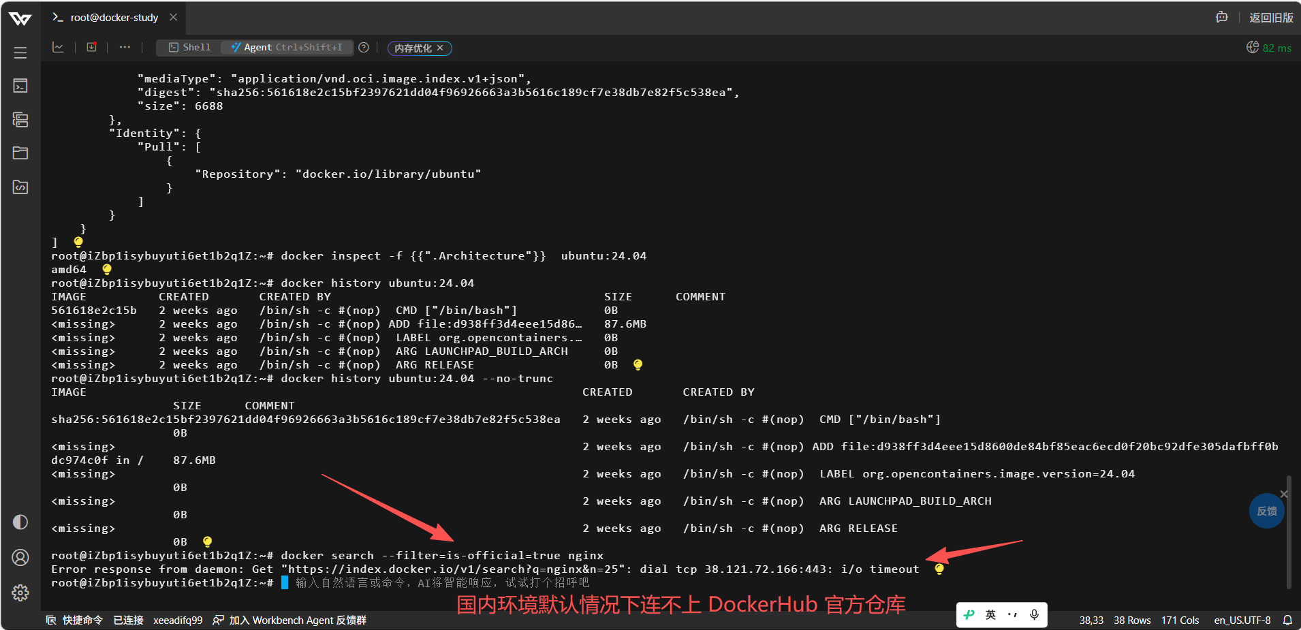The height and width of the screenshot is (630, 1301).
Task: Click the lightbulb hint after amd64 output
Action: (x=107, y=269)
